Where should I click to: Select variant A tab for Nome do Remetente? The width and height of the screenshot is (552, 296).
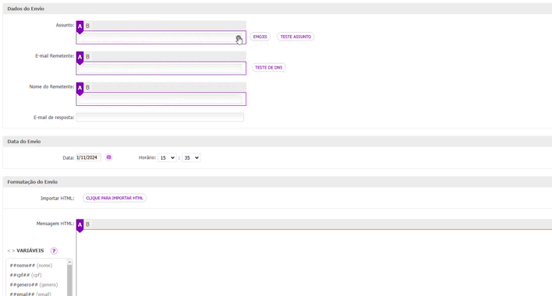tap(80, 88)
